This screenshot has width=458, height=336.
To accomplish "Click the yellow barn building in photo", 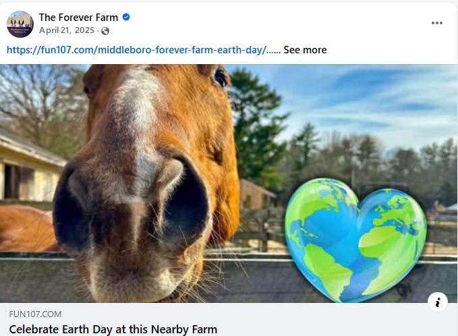I will coord(27,172).
